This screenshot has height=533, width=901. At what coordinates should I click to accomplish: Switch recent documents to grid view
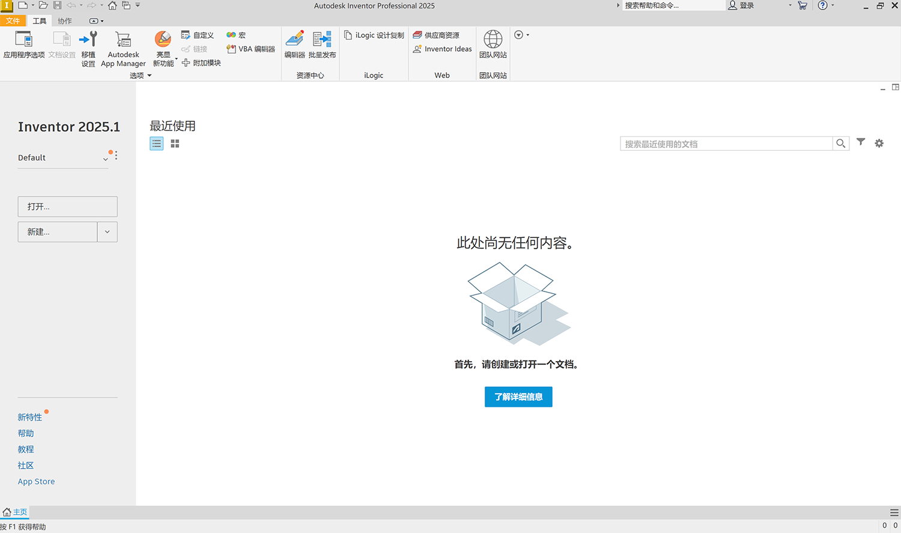click(174, 143)
